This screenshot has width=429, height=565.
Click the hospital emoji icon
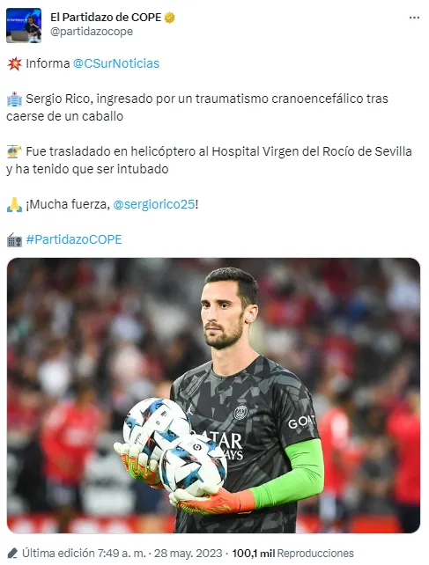14,99
